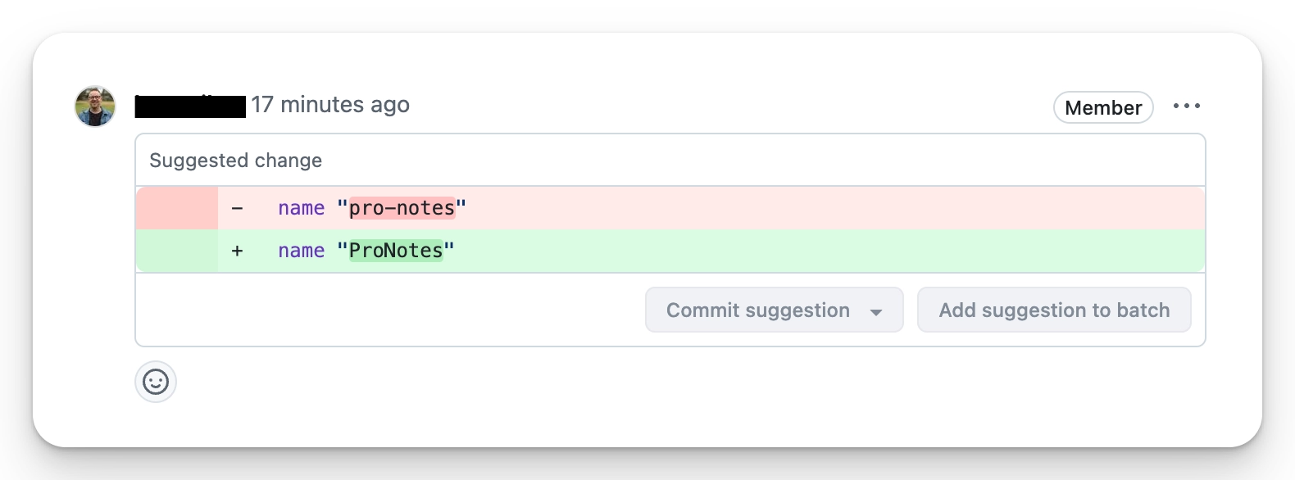The height and width of the screenshot is (480, 1295).
Task: Open the three-dot comment options menu
Action: tap(1186, 106)
